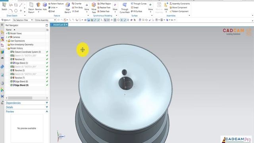Toggle the Sketch (4) SKETCH_001 checkbox
This screenshot has height=143, width=254.
pyautogui.click(x=12, y=67)
